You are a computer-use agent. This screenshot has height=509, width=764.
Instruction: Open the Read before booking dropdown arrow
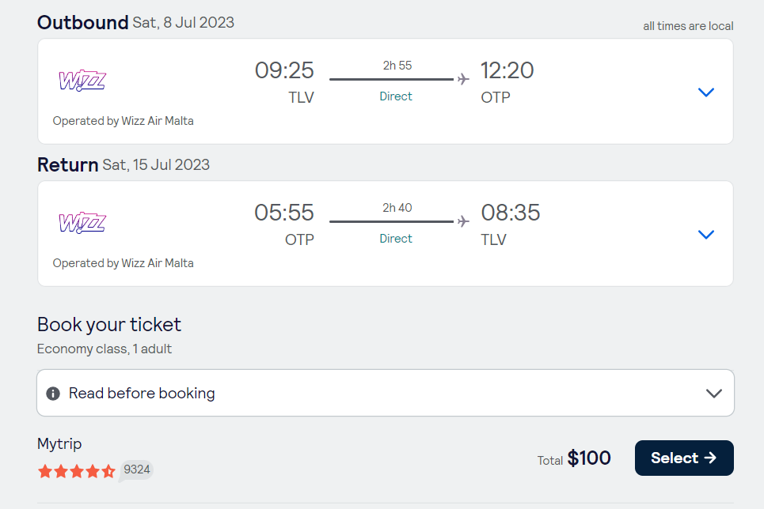[x=714, y=394]
